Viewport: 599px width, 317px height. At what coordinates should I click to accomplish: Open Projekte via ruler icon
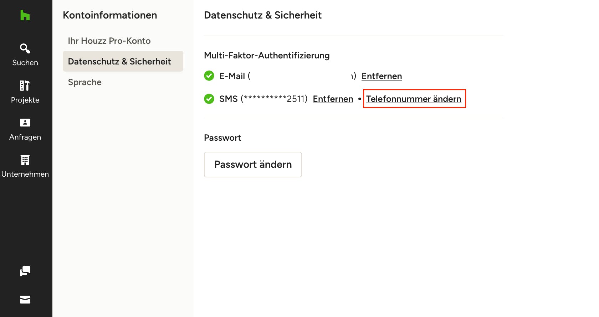coord(25,85)
